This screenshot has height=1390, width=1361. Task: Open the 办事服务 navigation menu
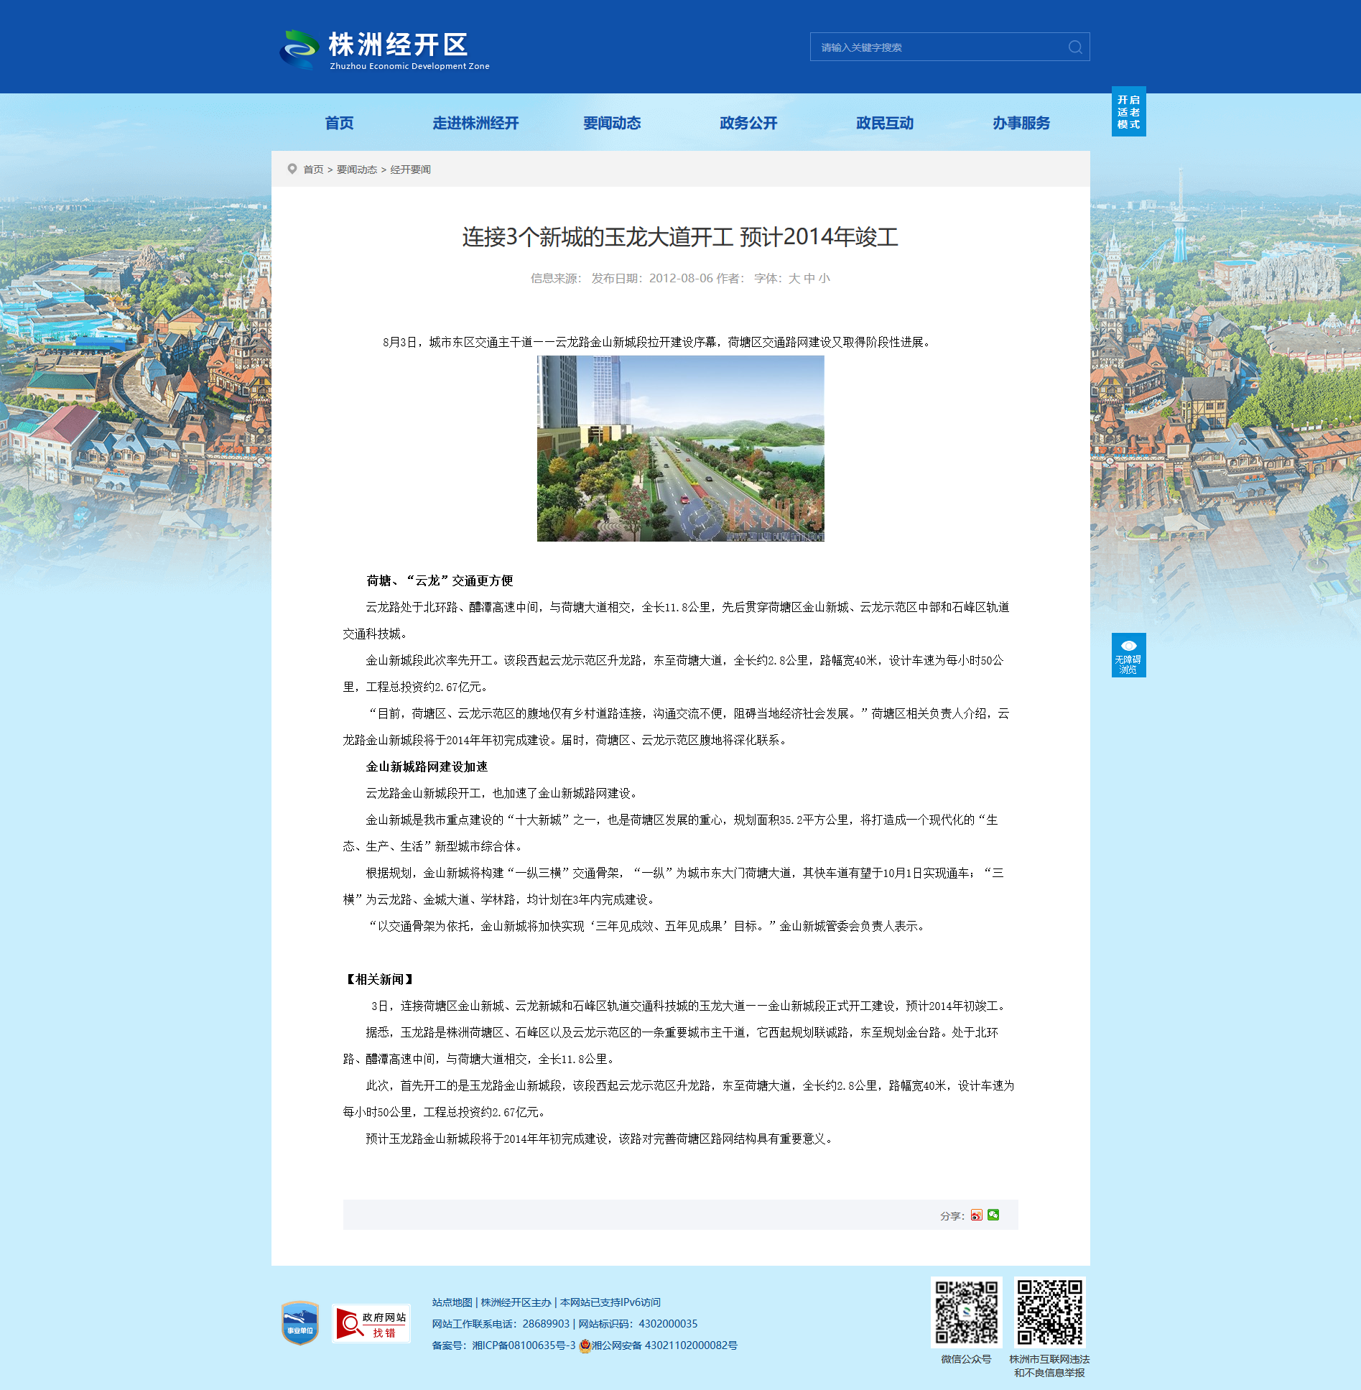click(1021, 124)
